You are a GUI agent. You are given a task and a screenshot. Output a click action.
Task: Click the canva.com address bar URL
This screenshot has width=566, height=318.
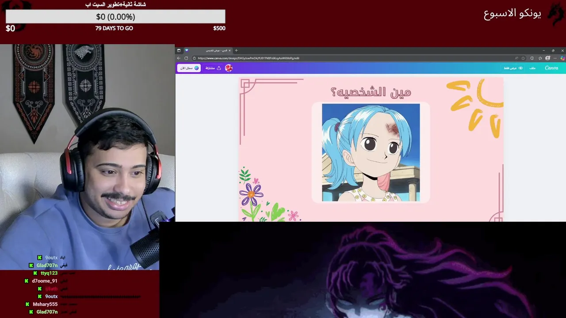pos(249,58)
